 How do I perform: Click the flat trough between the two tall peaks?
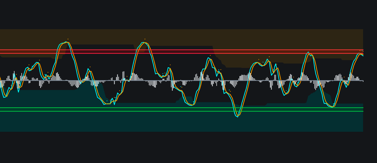108,104
